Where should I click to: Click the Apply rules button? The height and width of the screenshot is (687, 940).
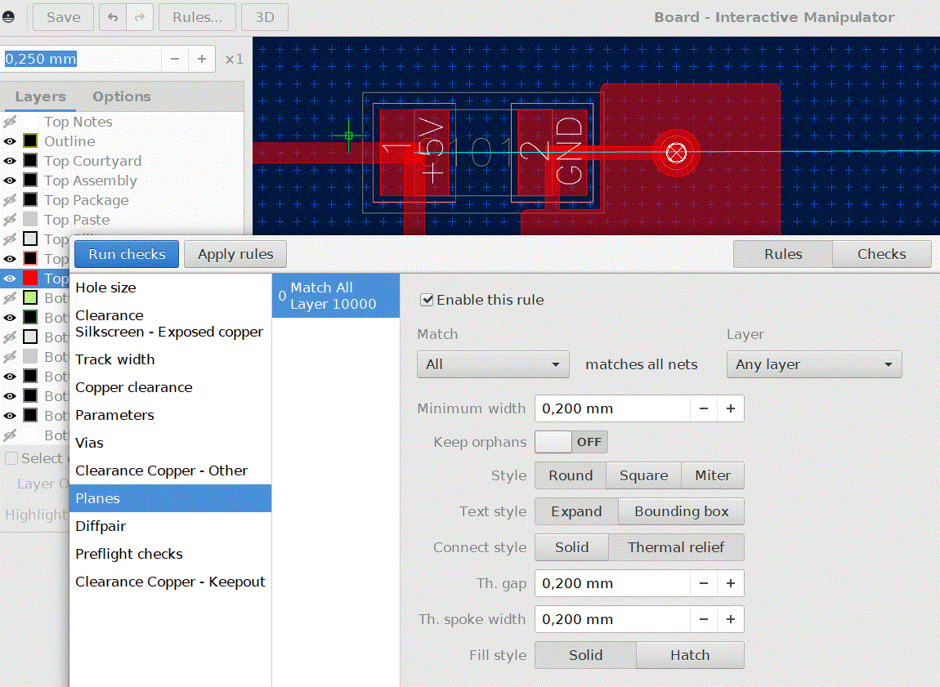[x=235, y=254]
